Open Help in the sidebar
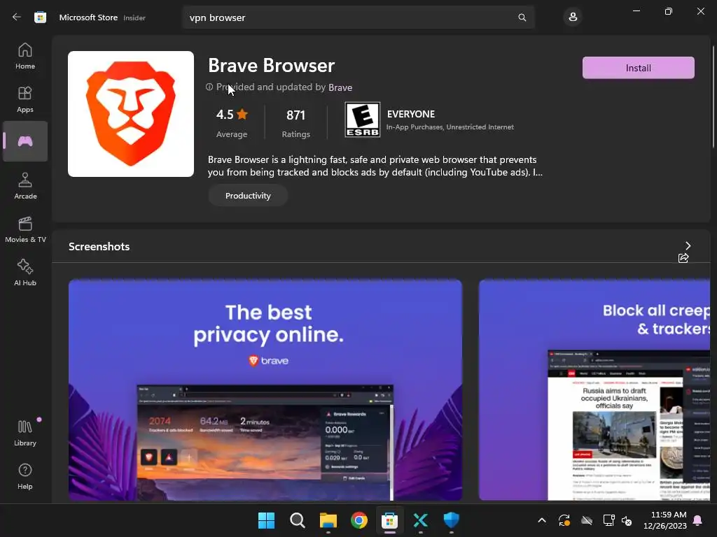Screen dimensions: 717x537 pos(25,476)
